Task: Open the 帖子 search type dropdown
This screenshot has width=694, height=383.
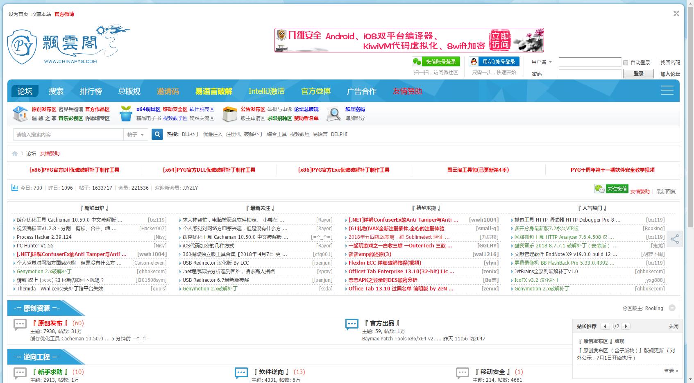Action: (136, 134)
